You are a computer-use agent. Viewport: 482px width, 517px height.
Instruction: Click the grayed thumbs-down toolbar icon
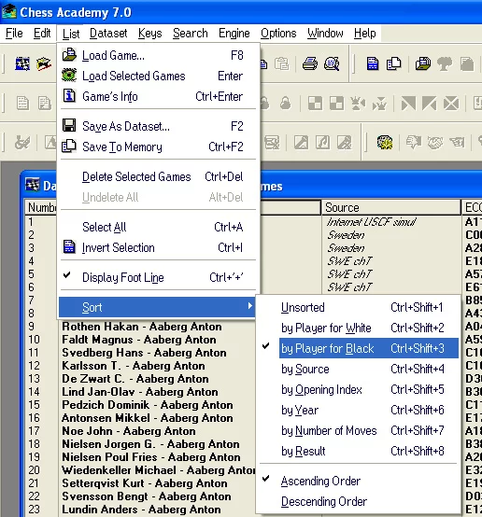[x=414, y=143]
